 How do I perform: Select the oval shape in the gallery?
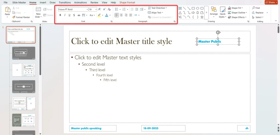(197, 8)
